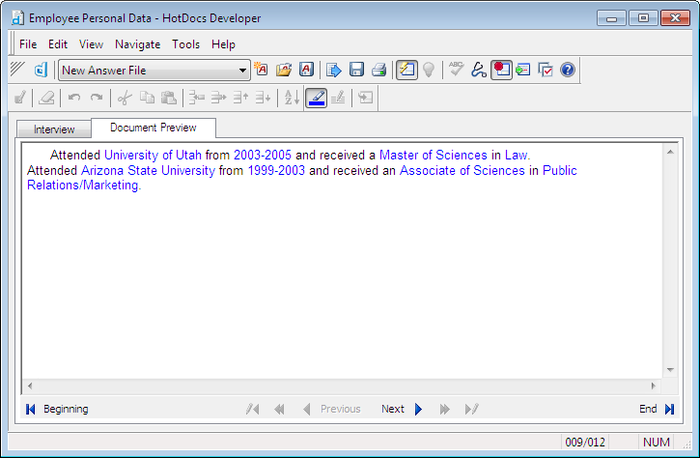Open the File menu
Viewport: 700px width, 458px height.
28,44
